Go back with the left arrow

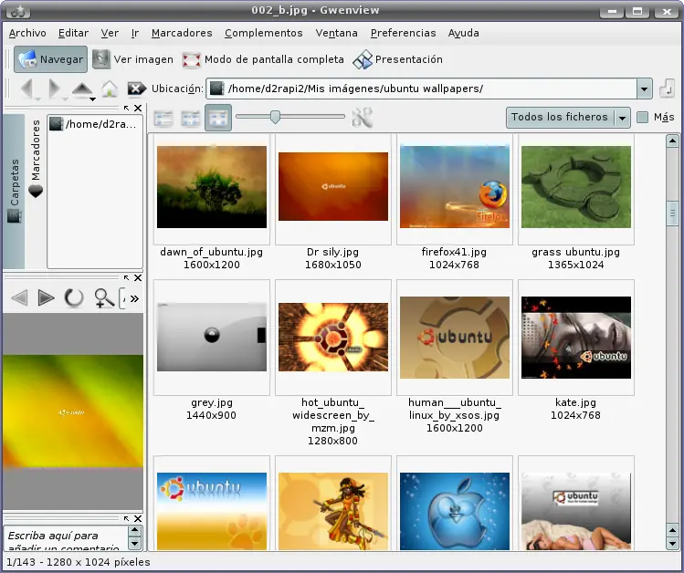(x=27, y=89)
